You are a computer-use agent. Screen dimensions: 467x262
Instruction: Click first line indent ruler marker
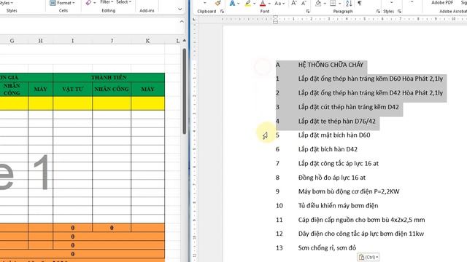[276, 17]
